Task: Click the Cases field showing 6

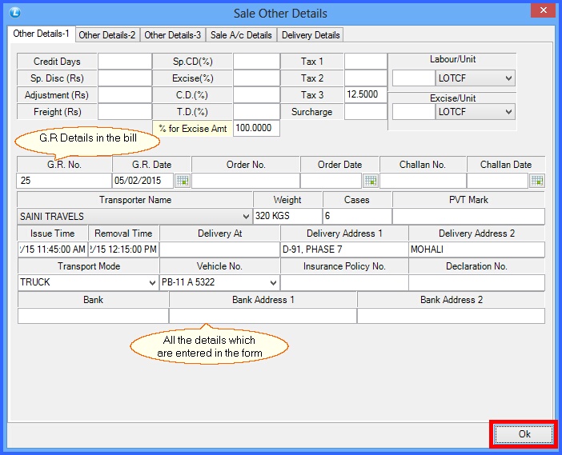Action: click(357, 216)
